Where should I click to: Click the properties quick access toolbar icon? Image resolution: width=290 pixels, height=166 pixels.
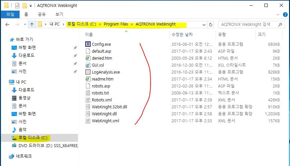pos(17,6)
